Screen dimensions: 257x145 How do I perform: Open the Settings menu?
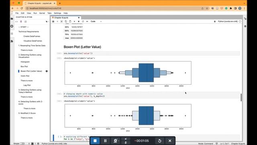click(x=57, y=13)
